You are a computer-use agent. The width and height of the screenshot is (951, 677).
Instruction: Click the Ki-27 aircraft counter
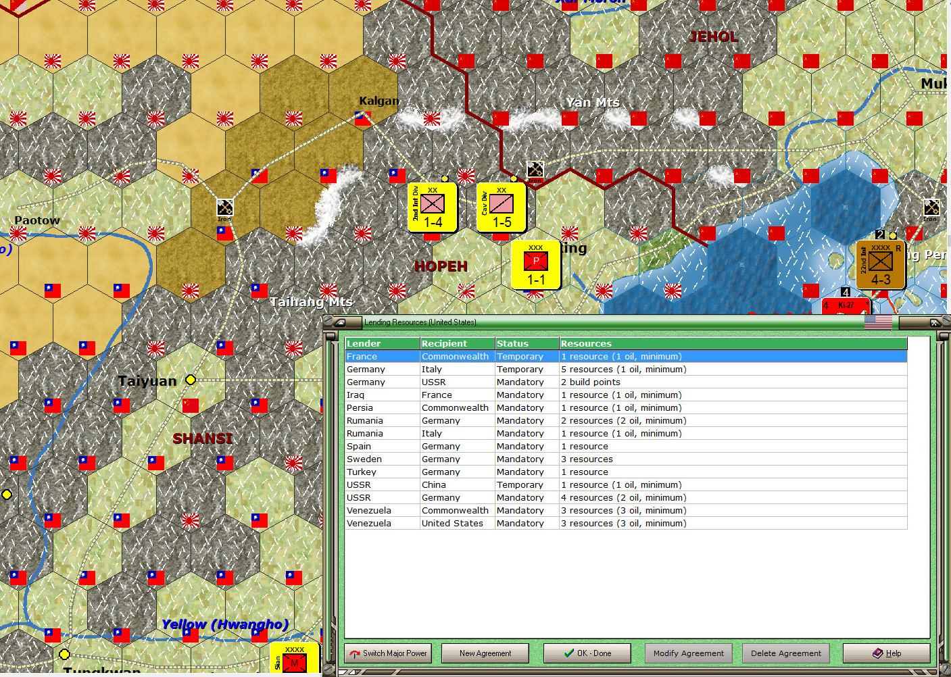pos(846,305)
